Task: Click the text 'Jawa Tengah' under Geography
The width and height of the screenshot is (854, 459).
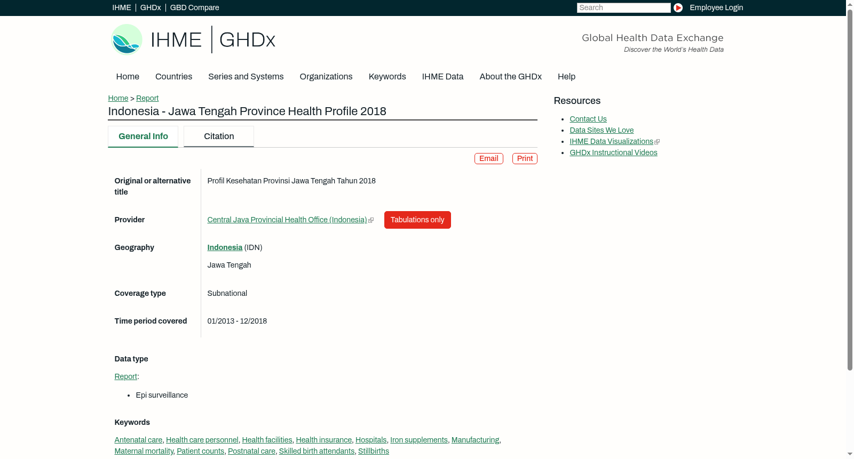Action: point(230,265)
